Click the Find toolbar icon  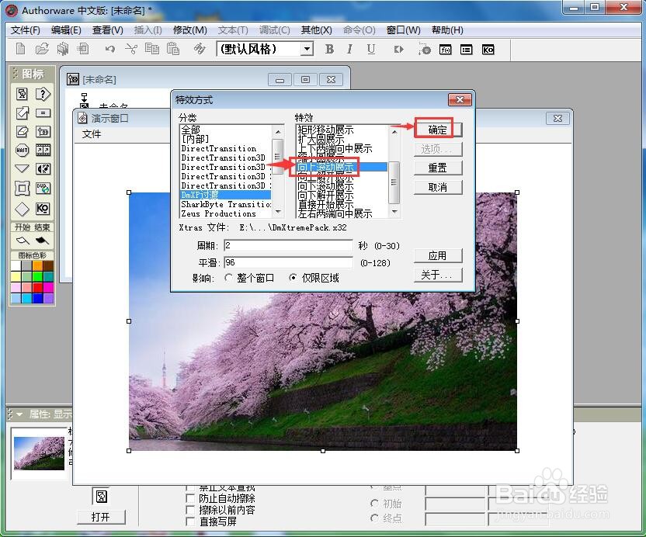(x=200, y=49)
